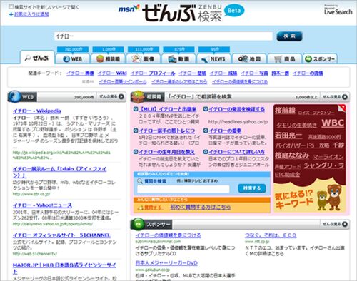The height and width of the screenshot is (281, 357).
Task: Click the dark blue 検索 button
Action: coord(289,36)
